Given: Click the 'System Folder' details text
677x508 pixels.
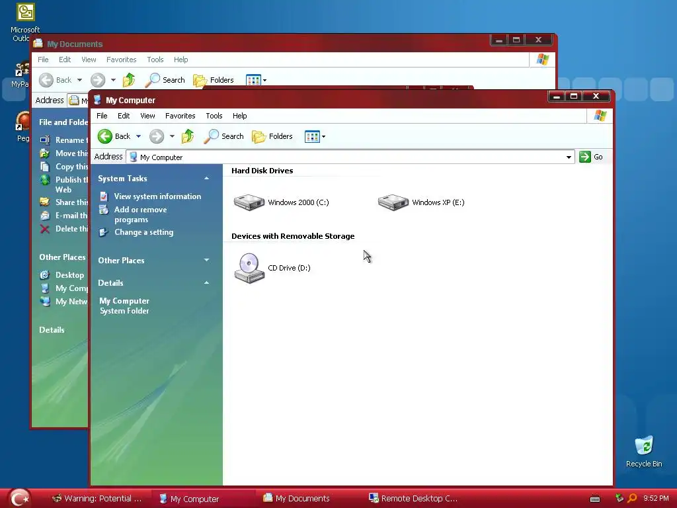Looking at the screenshot, I should point(124,311).
